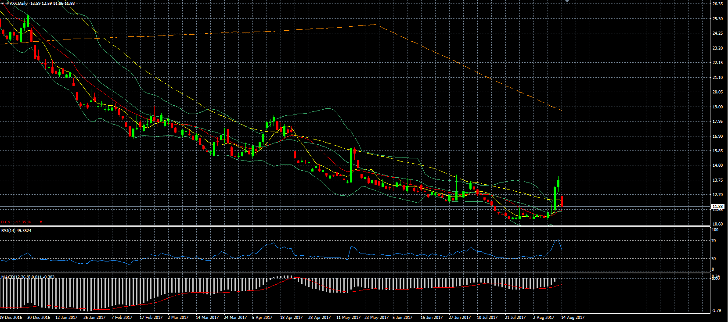The height and width of the screenshot is (322, 728).
Task: Click the RSI(14) 49.3524 indicator label
Action: [x=16, y=230]
